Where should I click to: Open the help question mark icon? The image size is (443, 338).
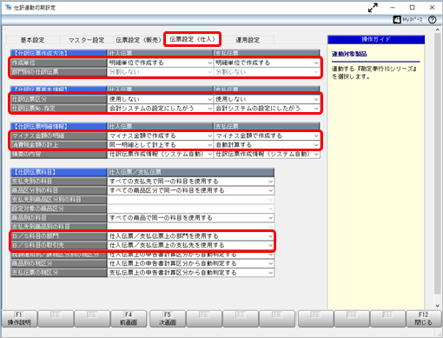432,20
